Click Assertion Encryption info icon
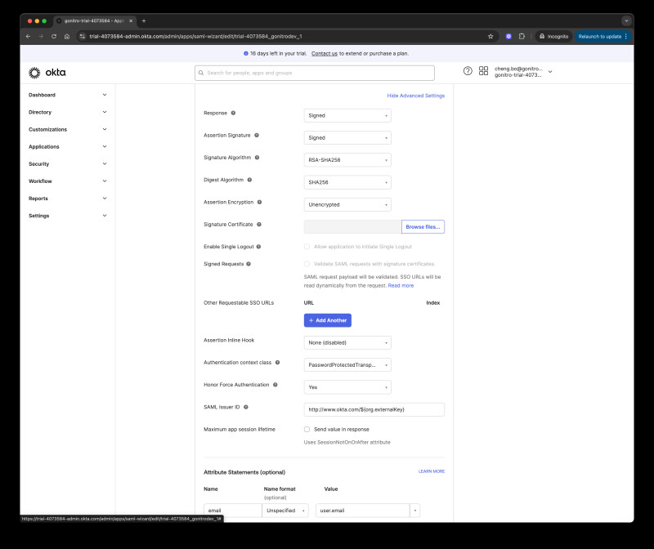 (x=259, y=202)
